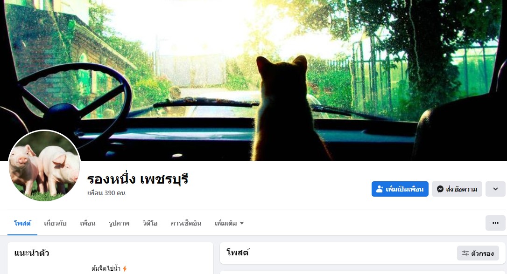Open the Messenger icon to send message
The image size is (507, 274).
click(440, 189)
